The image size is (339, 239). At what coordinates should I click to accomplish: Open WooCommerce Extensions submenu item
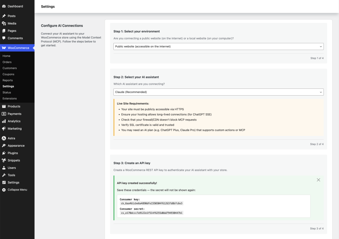9,98
